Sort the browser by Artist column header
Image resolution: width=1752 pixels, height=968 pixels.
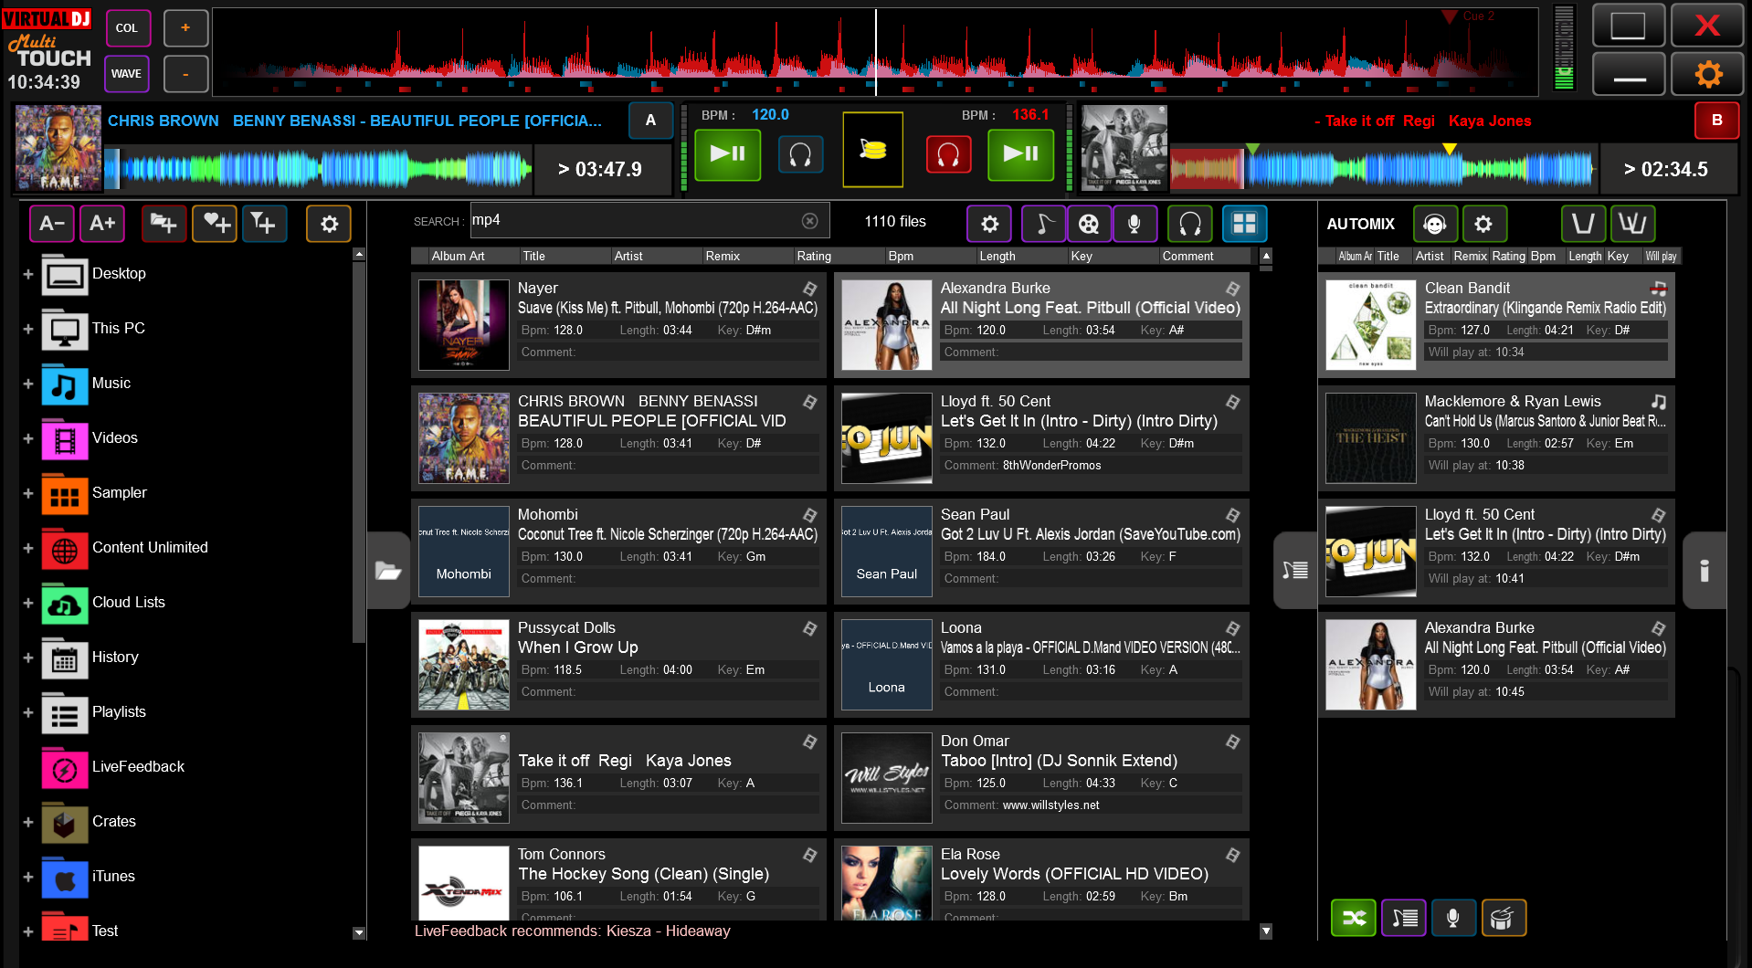pyautogui.click(x=628, y=257)
